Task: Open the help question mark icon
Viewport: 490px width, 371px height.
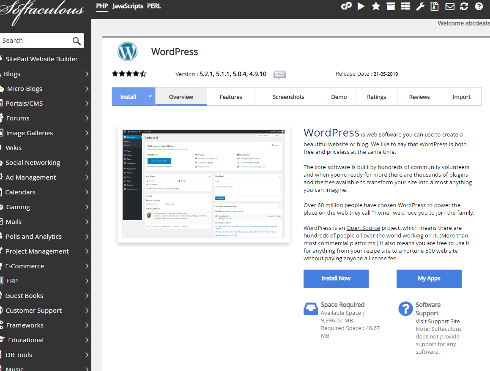Action: click(479, 6)
